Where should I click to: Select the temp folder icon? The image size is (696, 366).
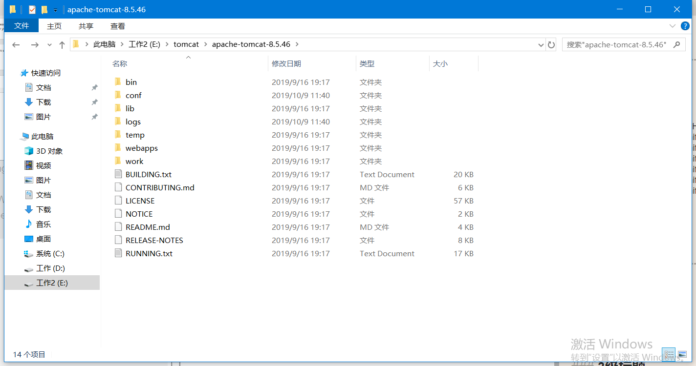(x=117, y=135)
